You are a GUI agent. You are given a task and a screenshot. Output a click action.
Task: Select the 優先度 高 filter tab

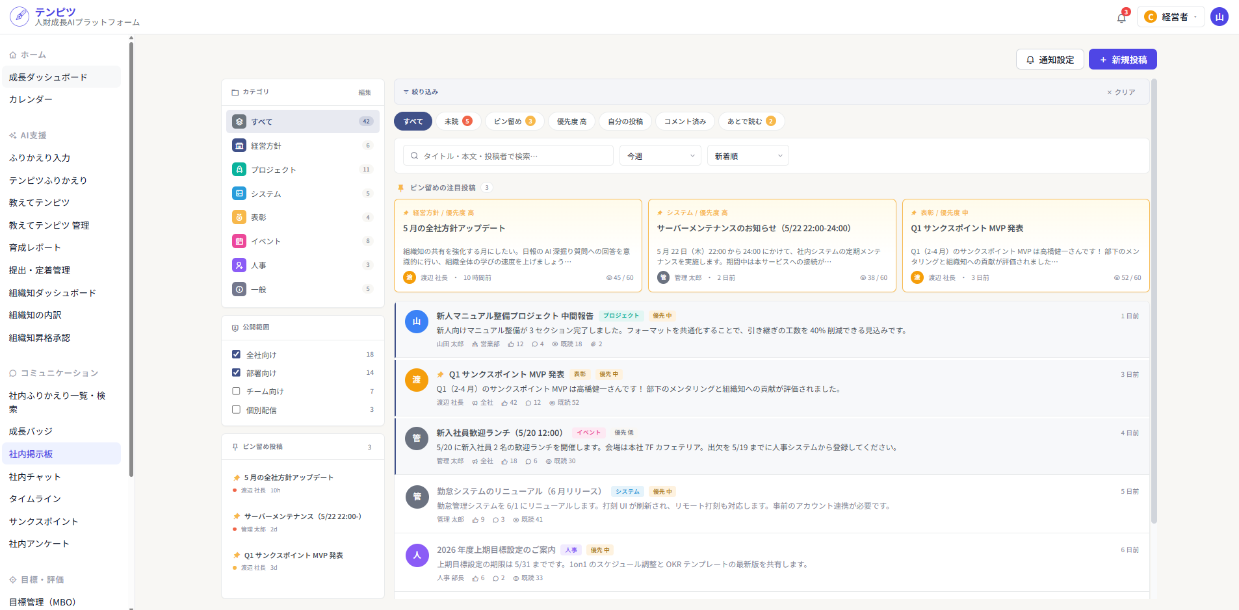(571, 121)
